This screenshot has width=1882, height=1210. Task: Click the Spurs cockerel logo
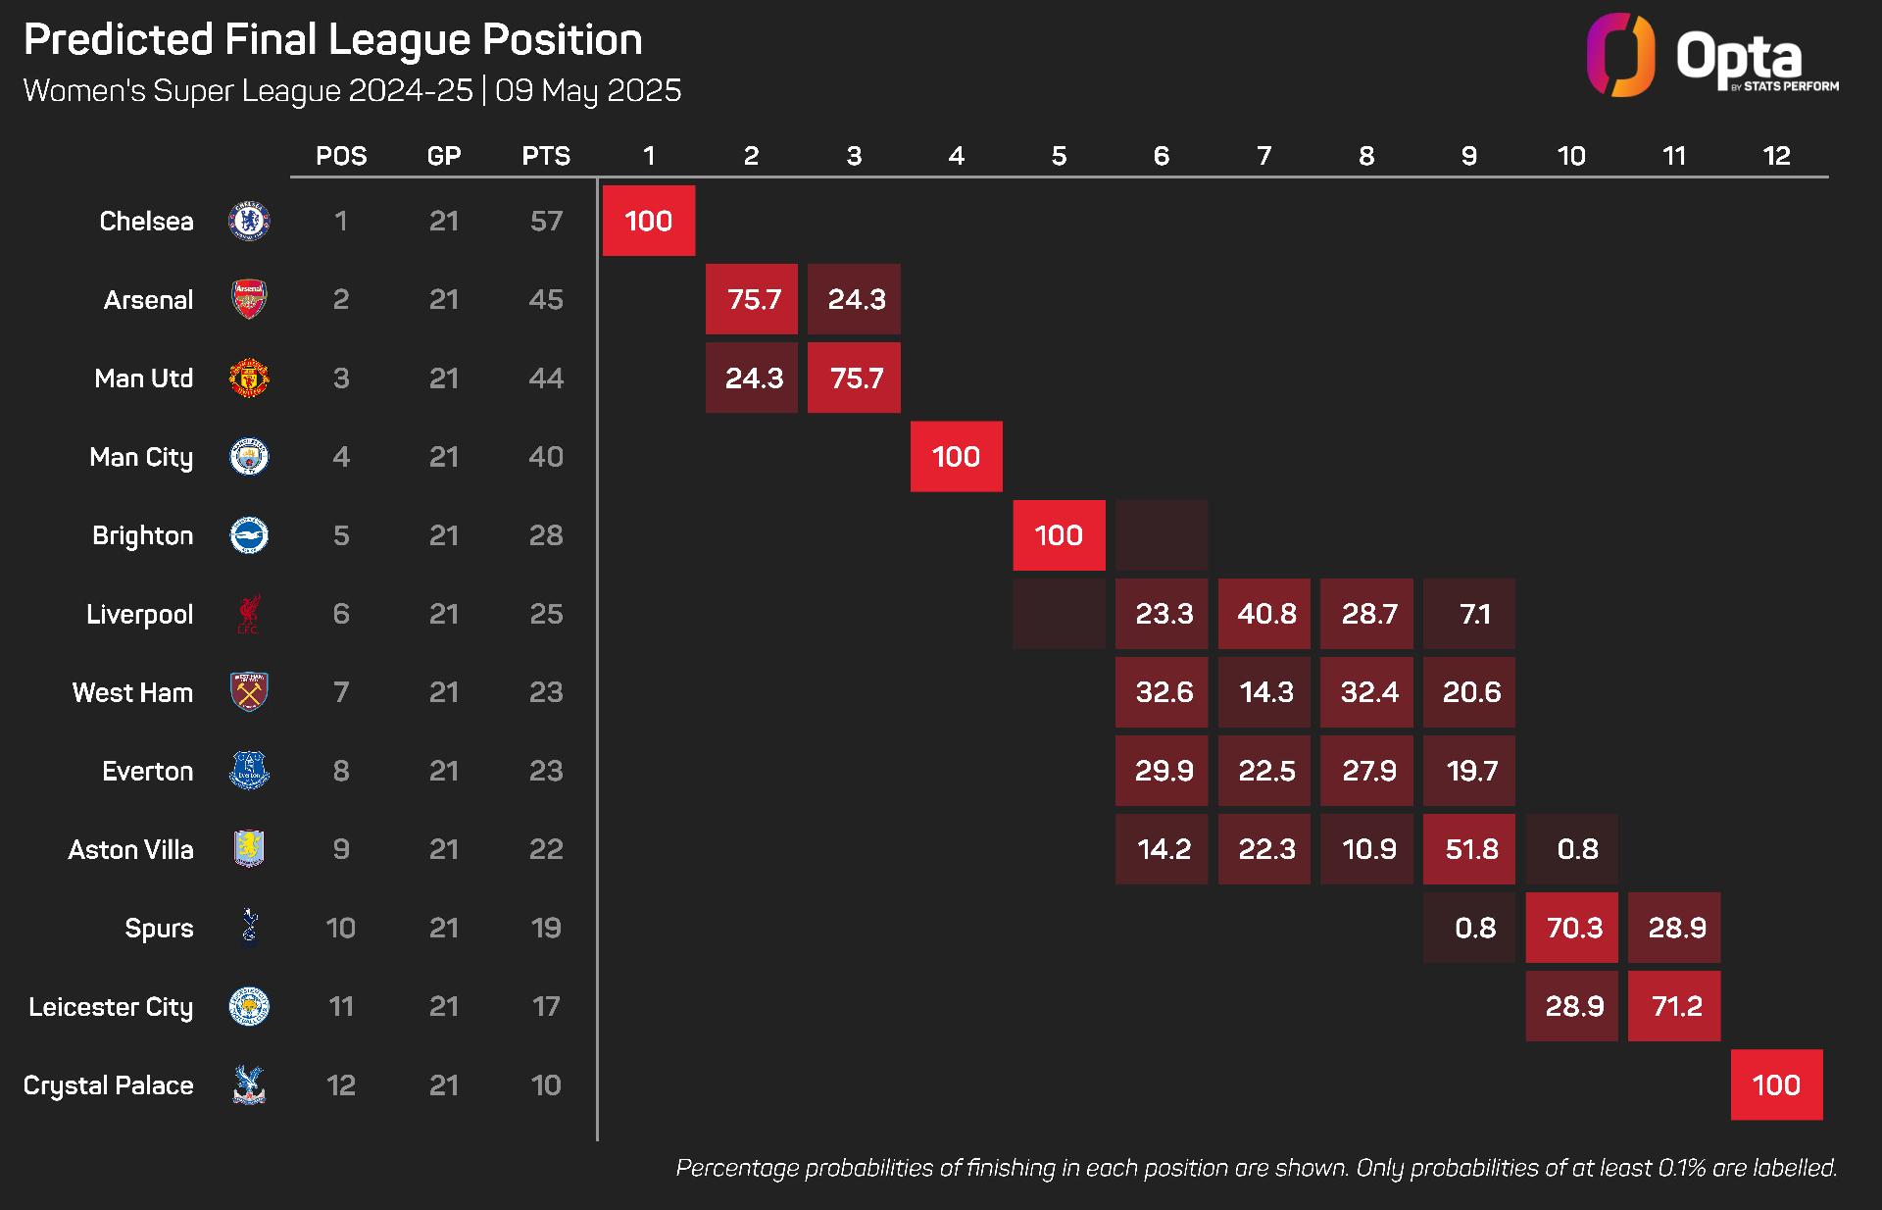249,928
